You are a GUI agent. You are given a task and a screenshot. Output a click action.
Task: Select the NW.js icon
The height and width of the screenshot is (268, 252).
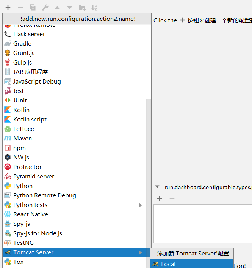click(8, 157)
